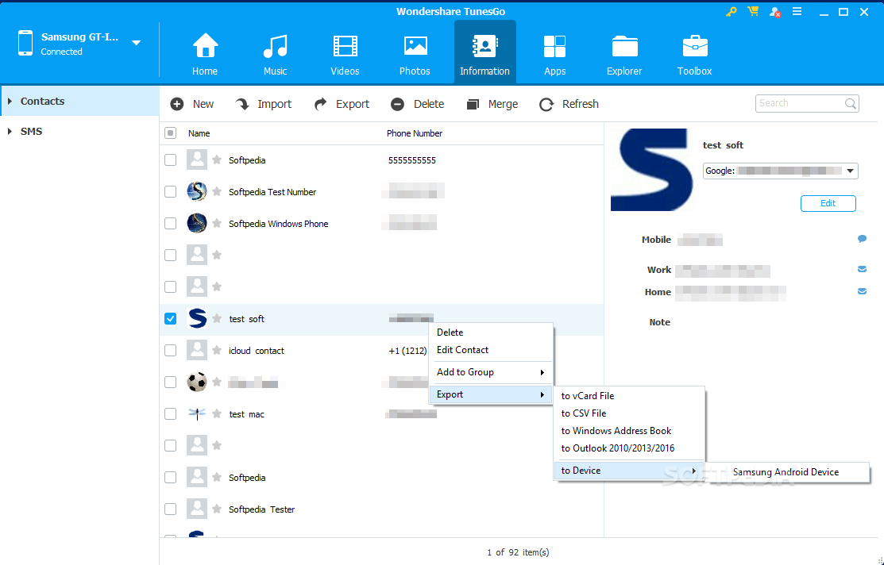Select the Information tab
Viewport: 884px width, 565px height.
484,52
